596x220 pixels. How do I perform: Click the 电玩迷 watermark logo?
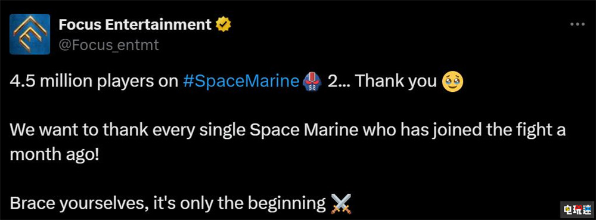pos(576,209)
